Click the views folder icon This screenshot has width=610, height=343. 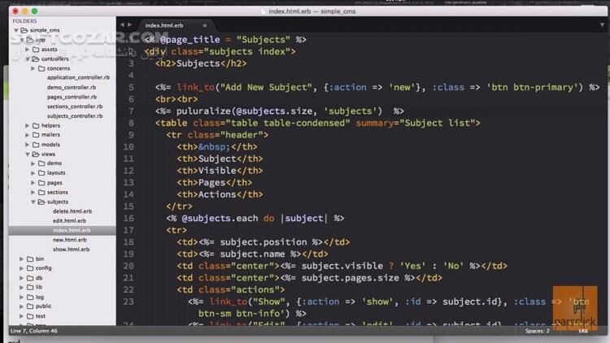(x=36, y=154)
